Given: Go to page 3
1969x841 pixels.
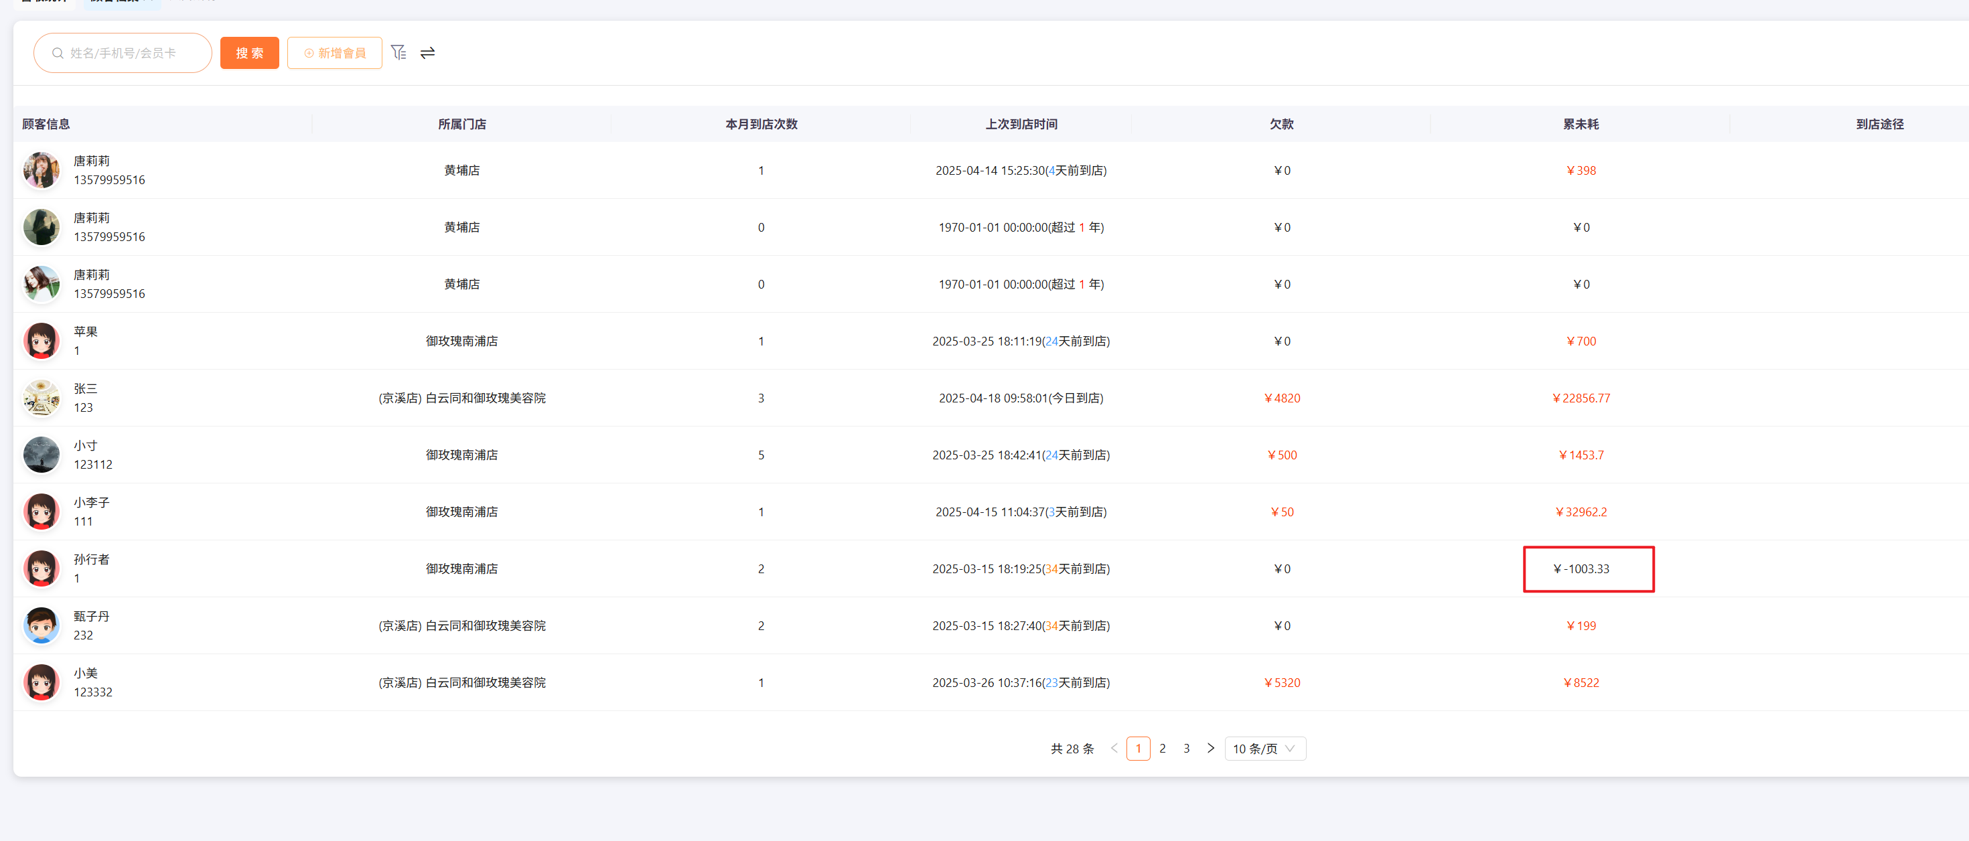Looking at the screenshot, I should pos(1185,749).
